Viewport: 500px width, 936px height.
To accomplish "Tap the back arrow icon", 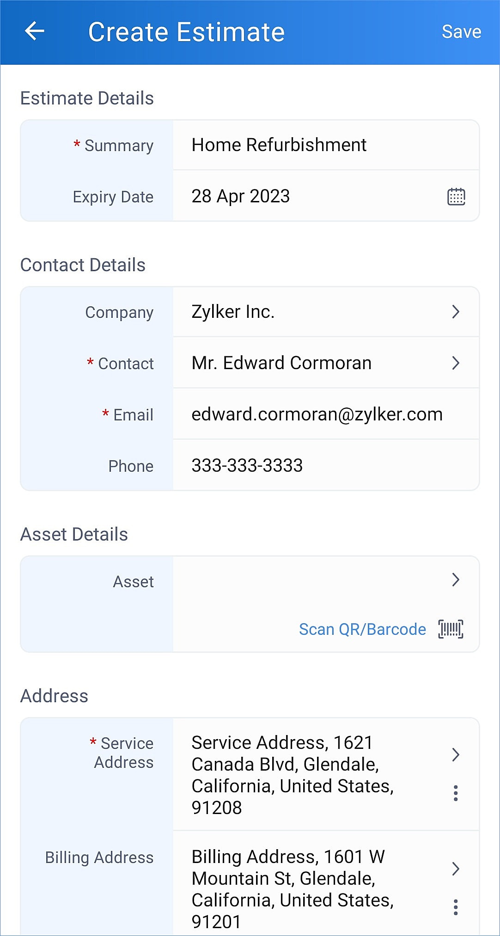I will coord(34,31).
